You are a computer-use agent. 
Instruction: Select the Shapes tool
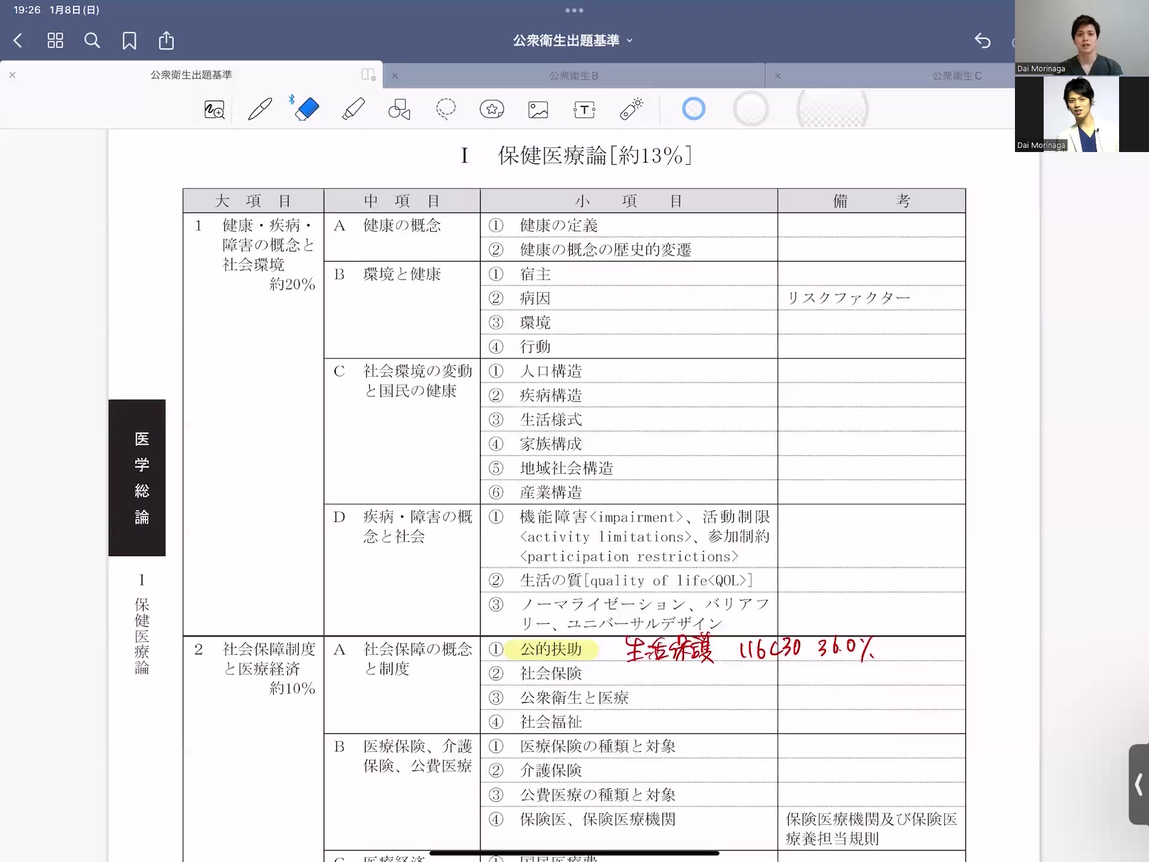tap(399, 110)
